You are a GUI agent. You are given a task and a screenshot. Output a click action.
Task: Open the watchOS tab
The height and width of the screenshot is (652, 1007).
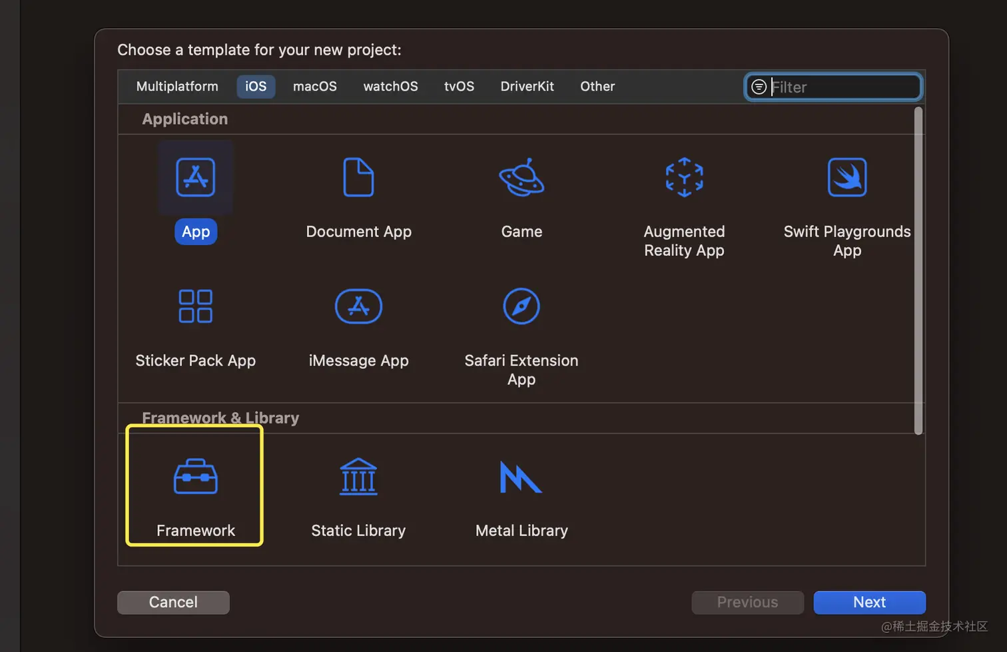[x=390, y=87]
